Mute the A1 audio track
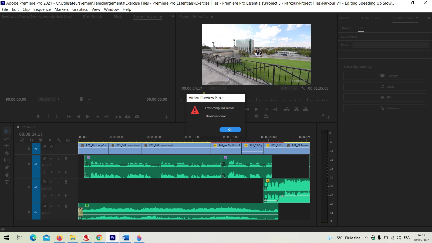Screen dimensions: 432x243 click(x=51, y=158)
